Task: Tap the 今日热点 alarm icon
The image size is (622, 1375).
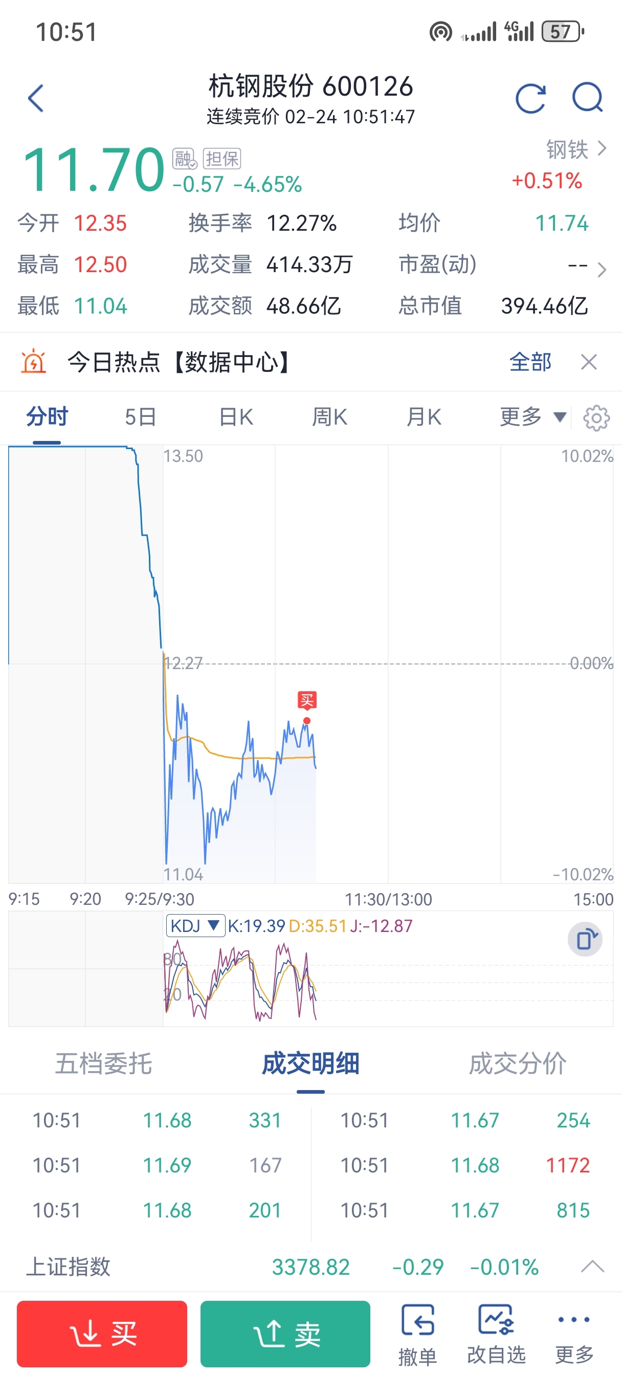Action: (33, 362)
